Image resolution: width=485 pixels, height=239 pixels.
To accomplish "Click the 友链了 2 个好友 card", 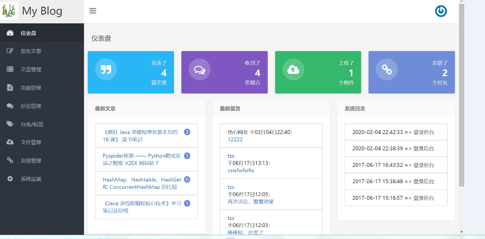I will tap(412, 72).
